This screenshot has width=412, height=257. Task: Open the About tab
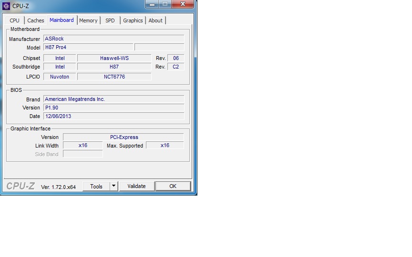(x=155, y=20)
